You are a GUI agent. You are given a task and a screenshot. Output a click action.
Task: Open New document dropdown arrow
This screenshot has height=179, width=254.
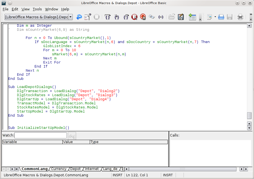click(x=215, y=17)
